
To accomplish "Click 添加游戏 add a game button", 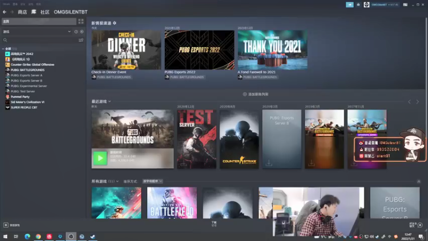I will 12,225.
